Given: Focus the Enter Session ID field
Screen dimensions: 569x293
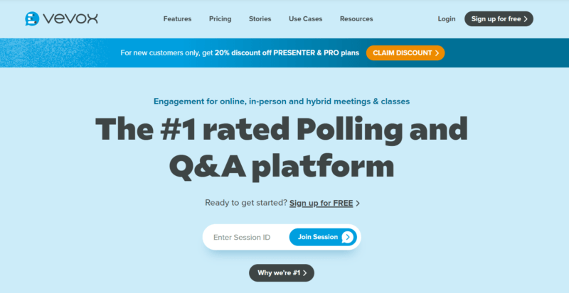Looking at the screenshot, I should coord(246,237).
